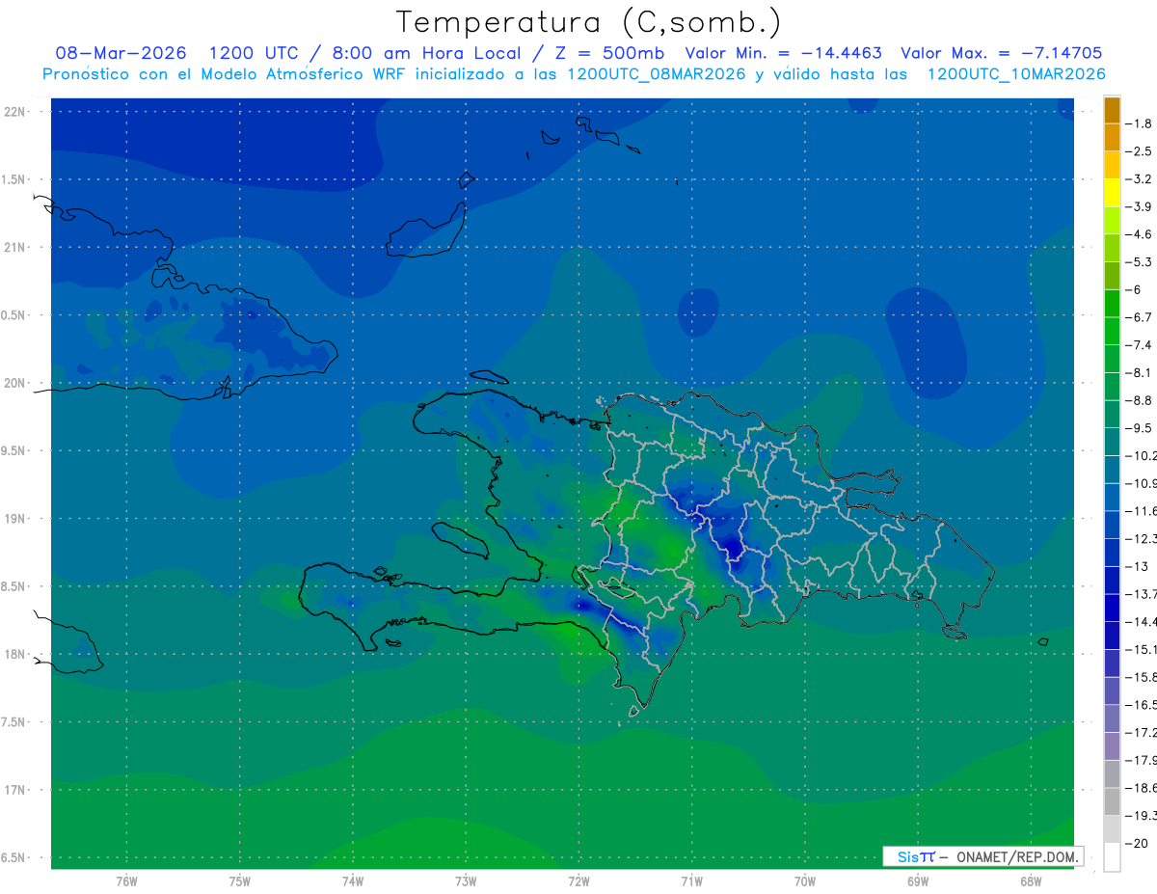Select the 'Valor Max. = -7.14705' value
Screen dimensions: 1157x894
click(x=1001, y=53)
